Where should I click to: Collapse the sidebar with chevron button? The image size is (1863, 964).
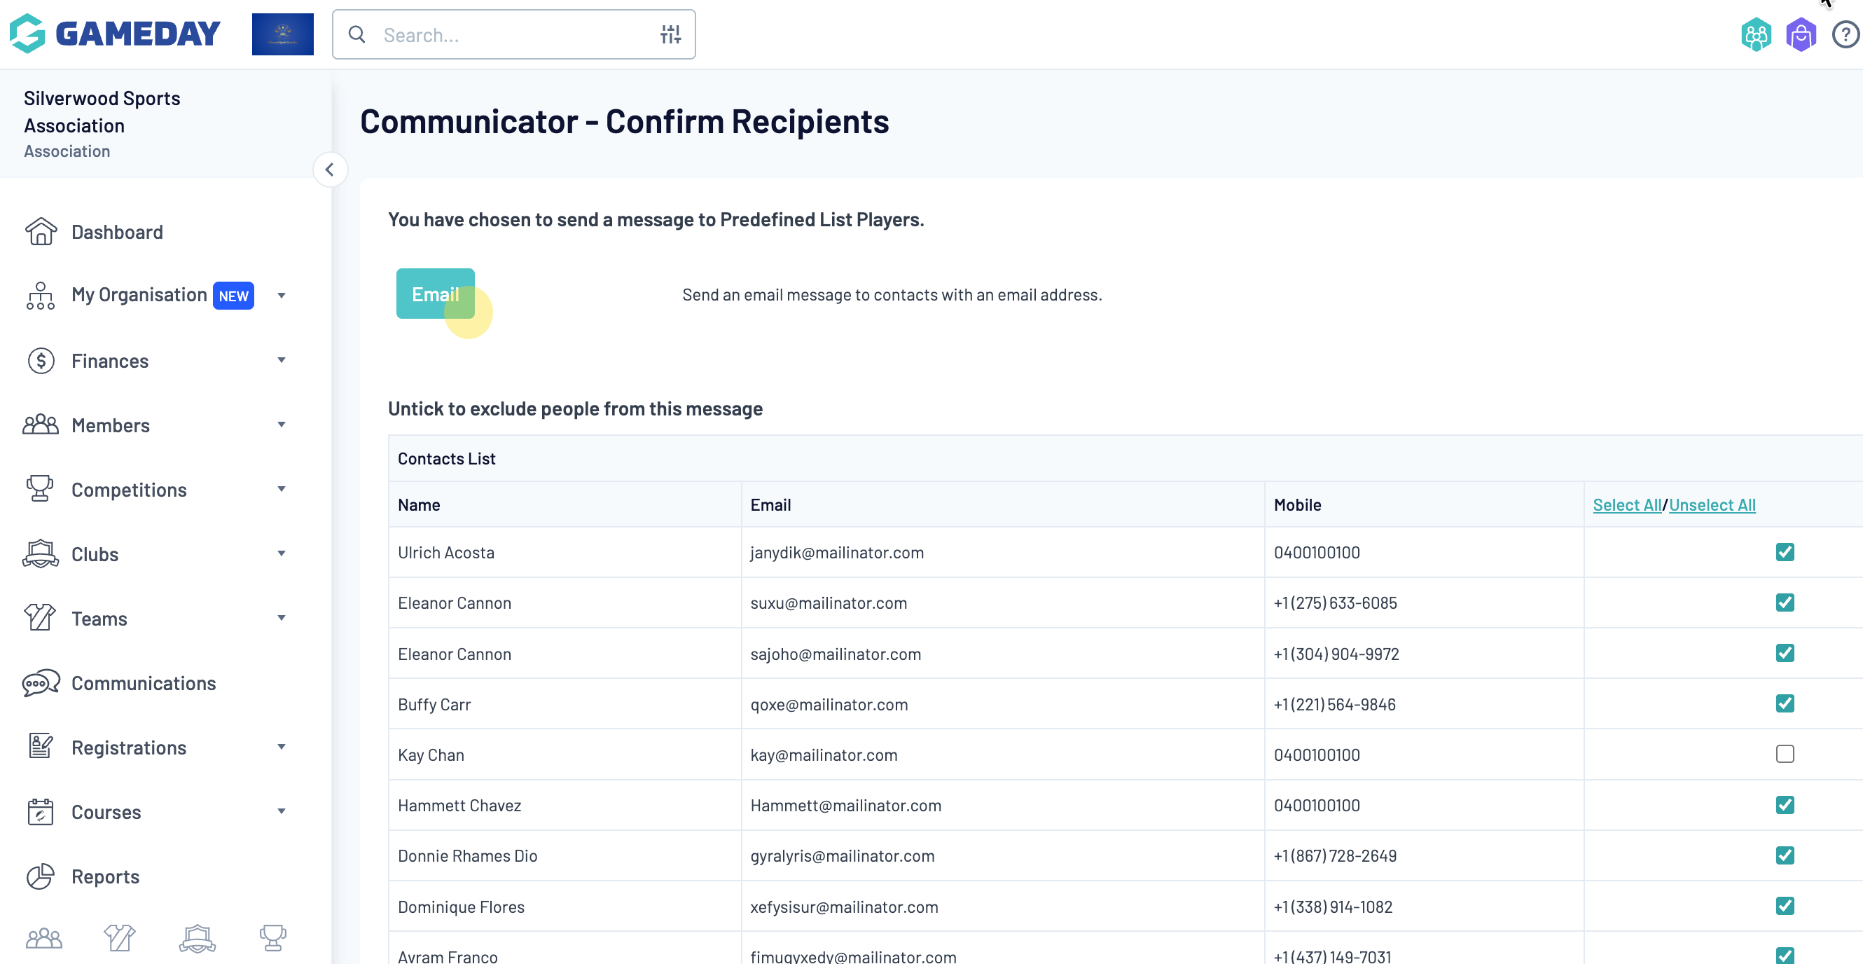pyautogui.click(x=330, y=170)
